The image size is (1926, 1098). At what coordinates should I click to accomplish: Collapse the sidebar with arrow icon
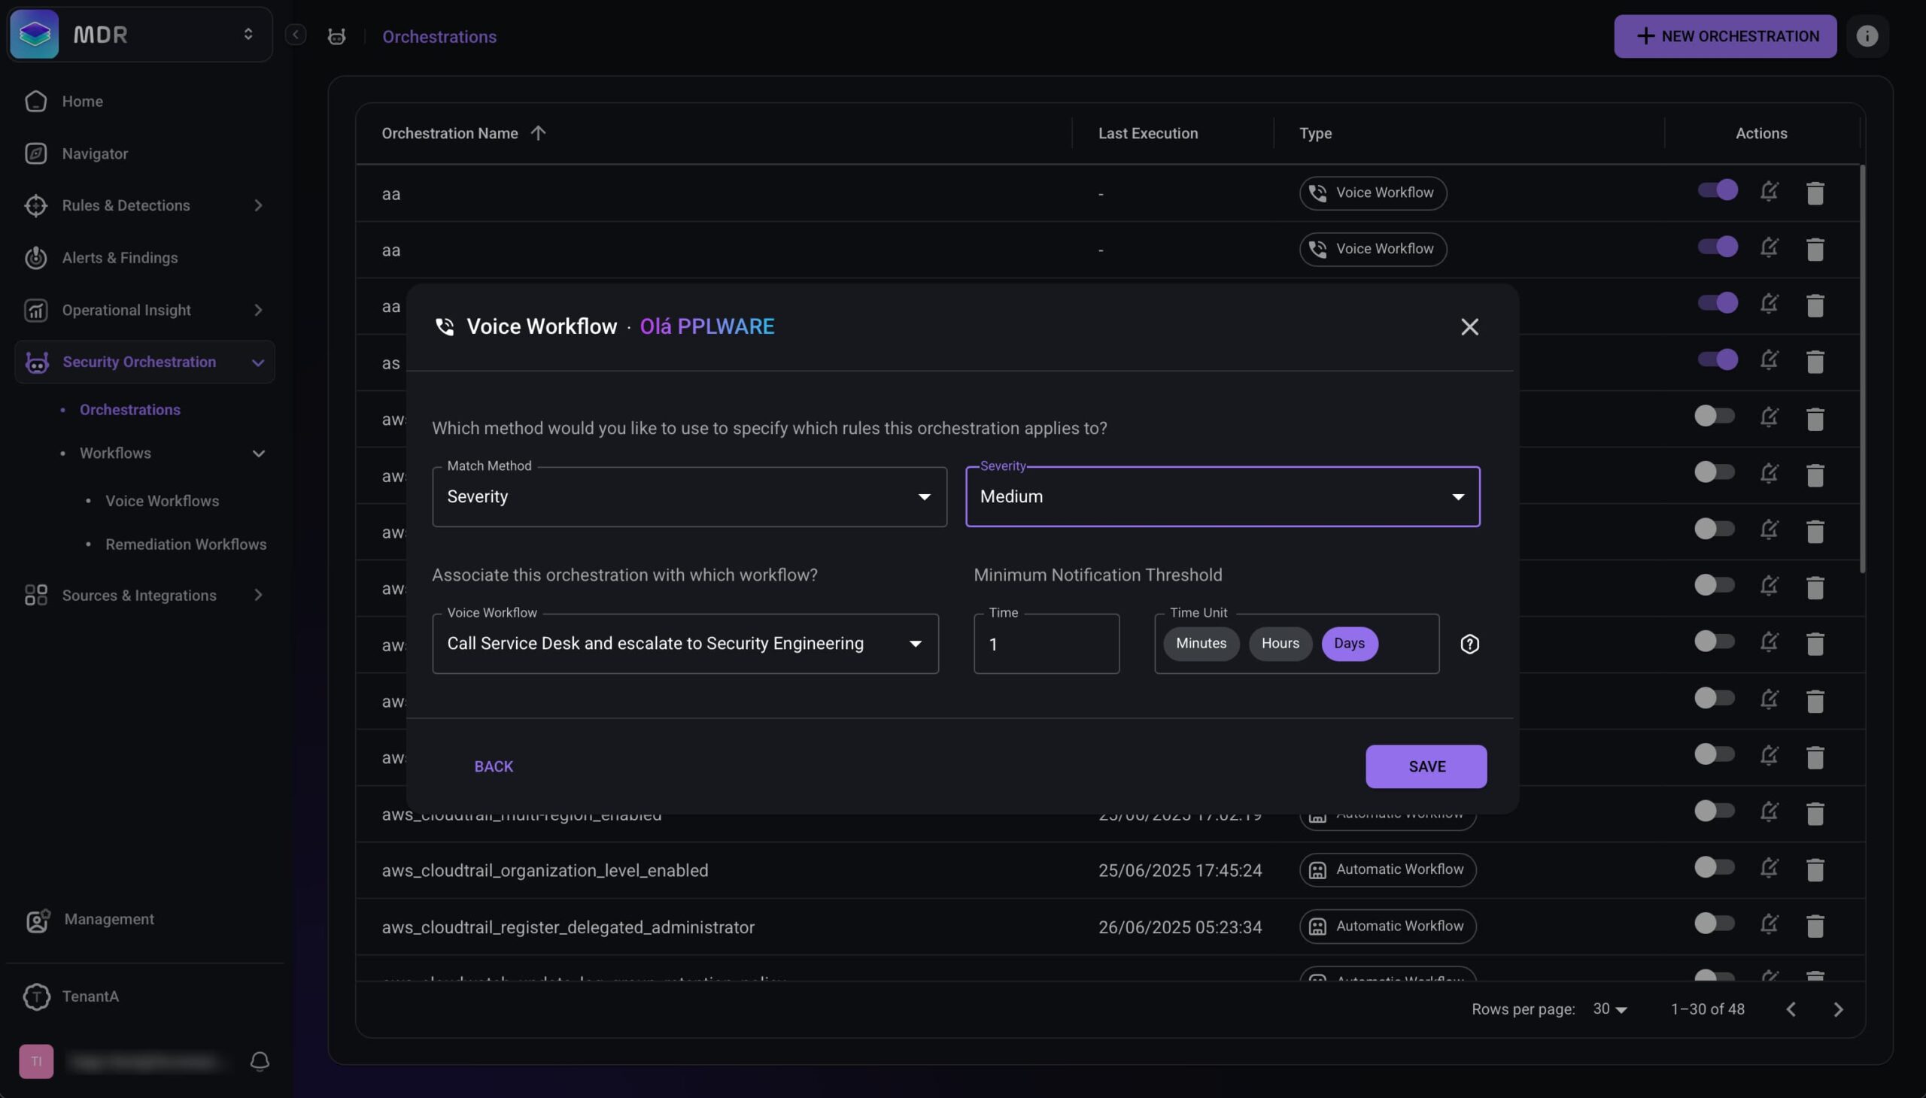click(x=296, y=35)
